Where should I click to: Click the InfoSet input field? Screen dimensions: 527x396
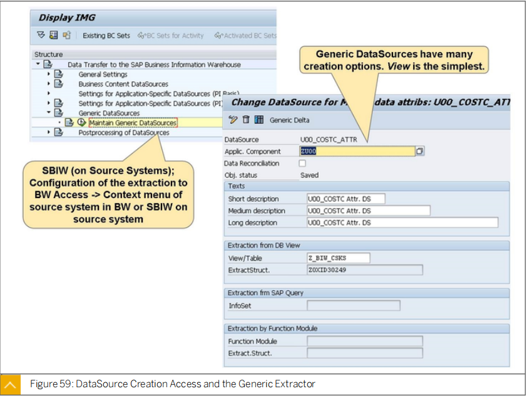pyautogui.click(x=353, y=306)
